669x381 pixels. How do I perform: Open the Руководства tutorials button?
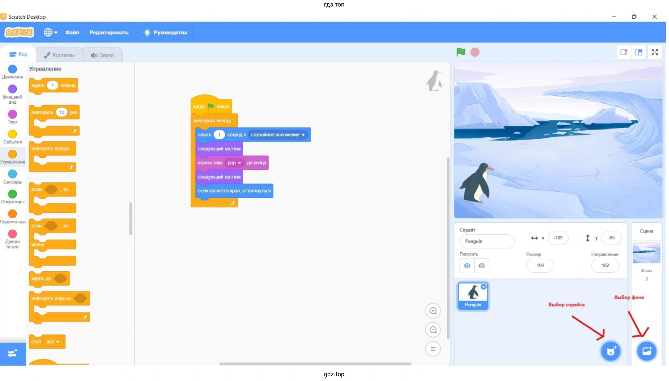click(x=166, y=32)
